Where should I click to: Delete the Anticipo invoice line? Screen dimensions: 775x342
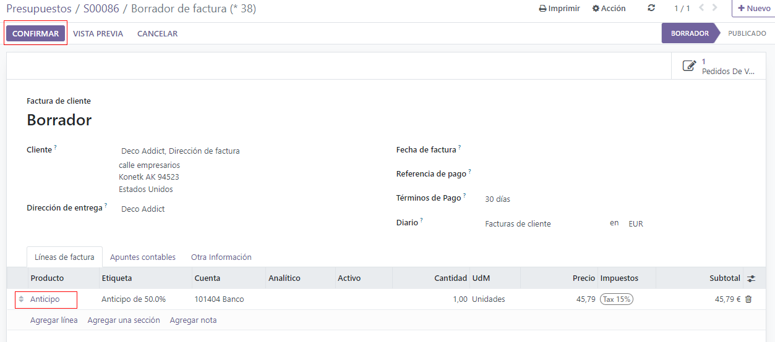click(x=748, y=299)
